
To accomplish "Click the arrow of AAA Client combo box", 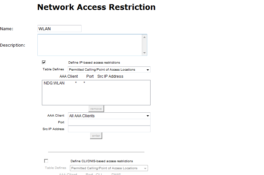I will click(148, 116).
